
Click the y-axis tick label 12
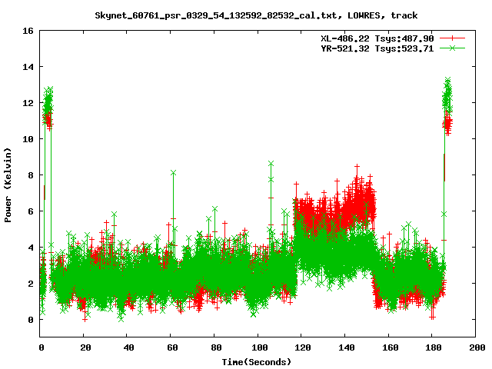[x=28, y=103]
